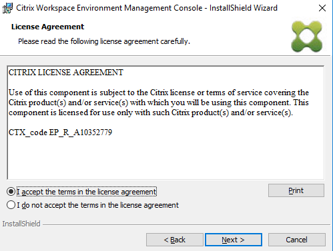The image size is (333, 251).
Task: Click the "Use of this component" paragraph
Action: click(159, 103)
